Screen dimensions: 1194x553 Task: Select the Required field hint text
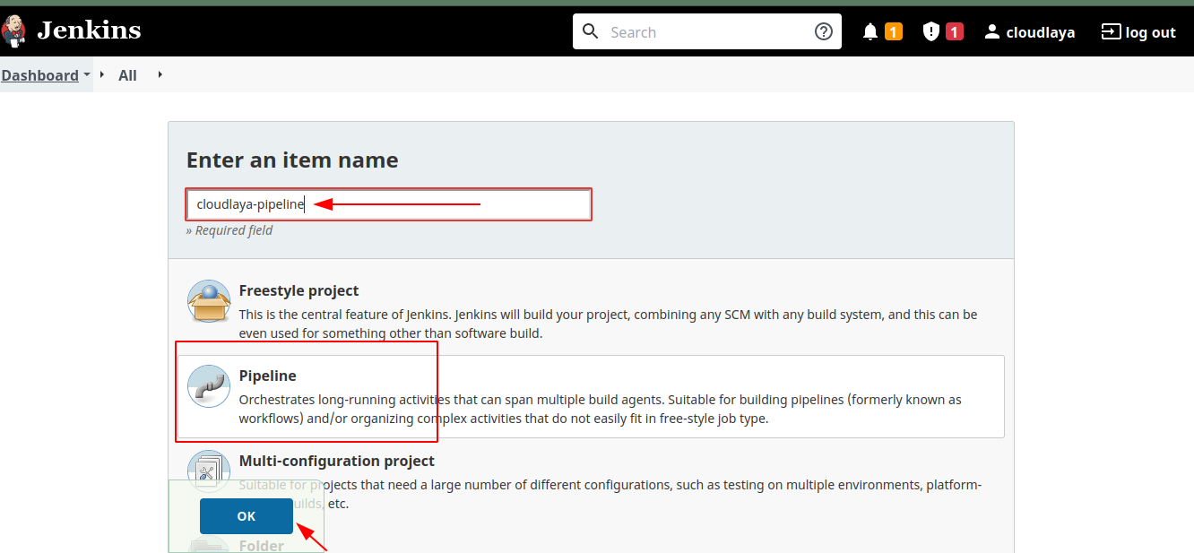[229, 230]
